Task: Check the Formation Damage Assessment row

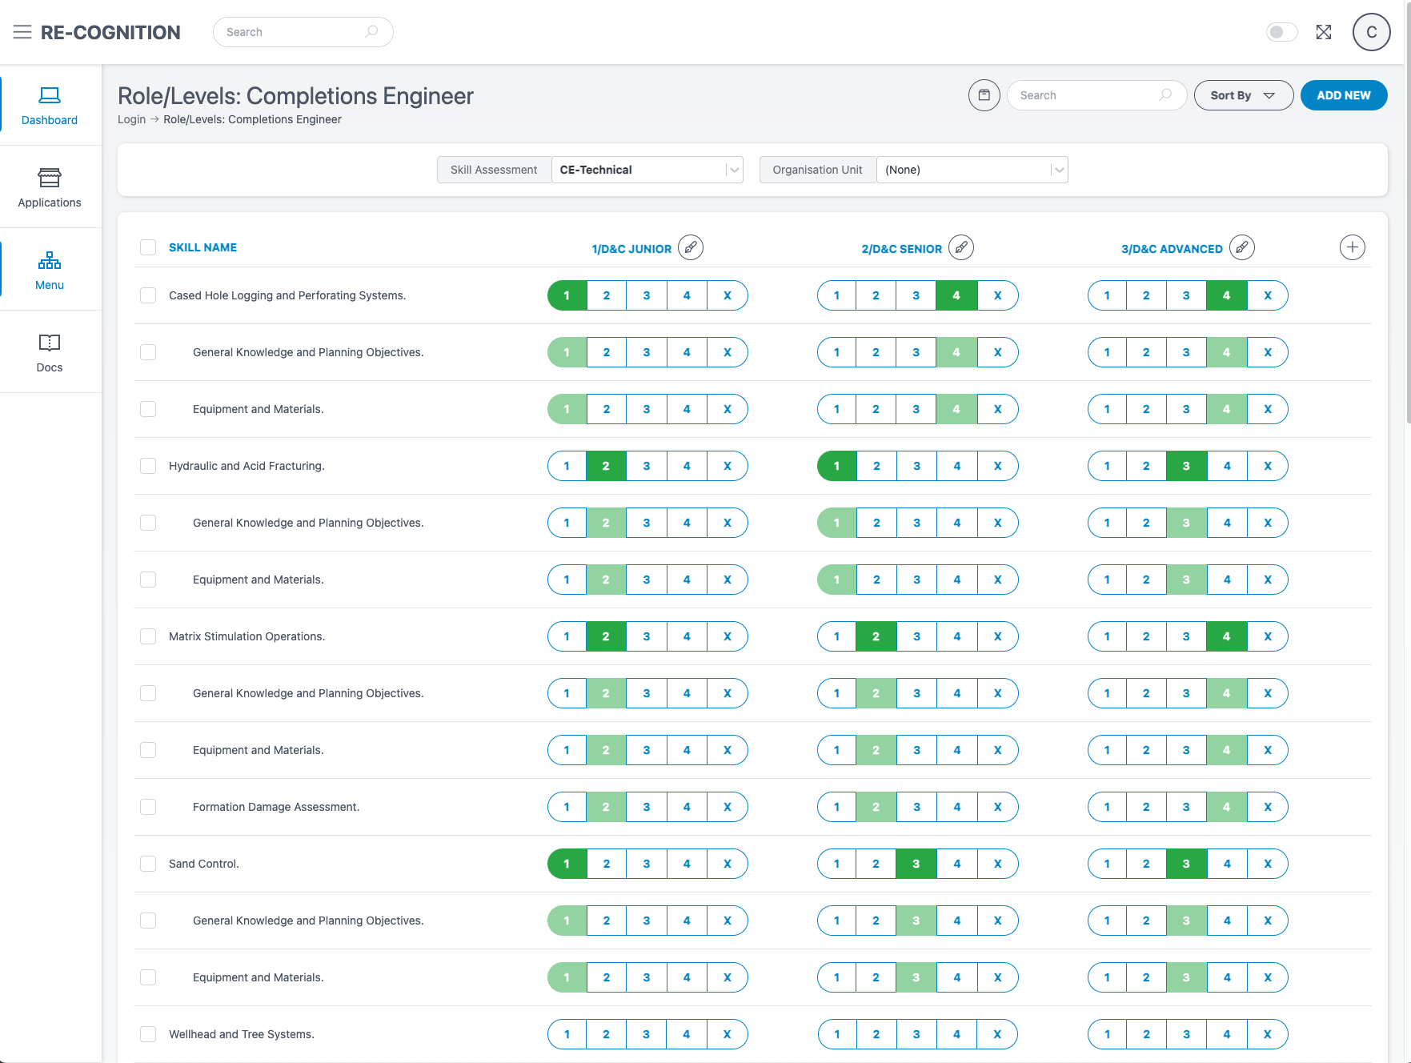Action: point(148,807)
